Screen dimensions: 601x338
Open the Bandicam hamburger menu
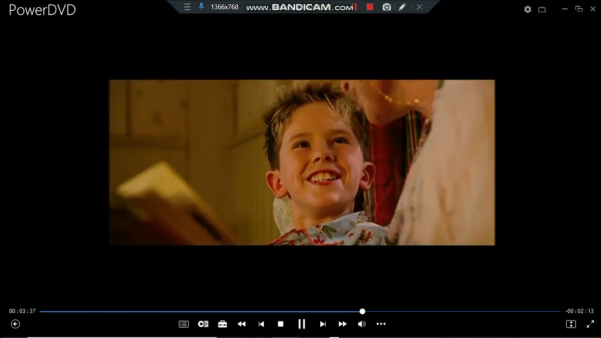[187, 7]
